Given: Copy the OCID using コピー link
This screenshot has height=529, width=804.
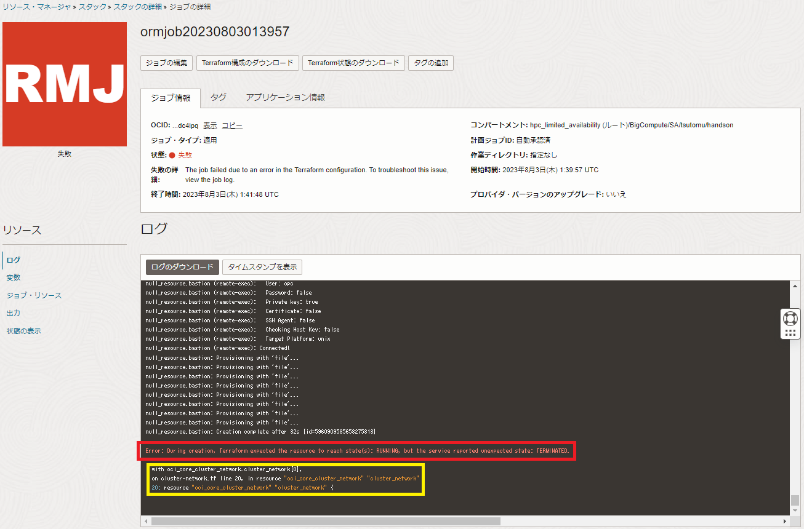Looking at the screenshot, I should pos(232,125).
